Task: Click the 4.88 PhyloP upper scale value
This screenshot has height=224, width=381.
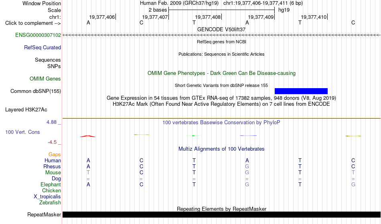Action: pyautogui.click(x=51, y=122)
